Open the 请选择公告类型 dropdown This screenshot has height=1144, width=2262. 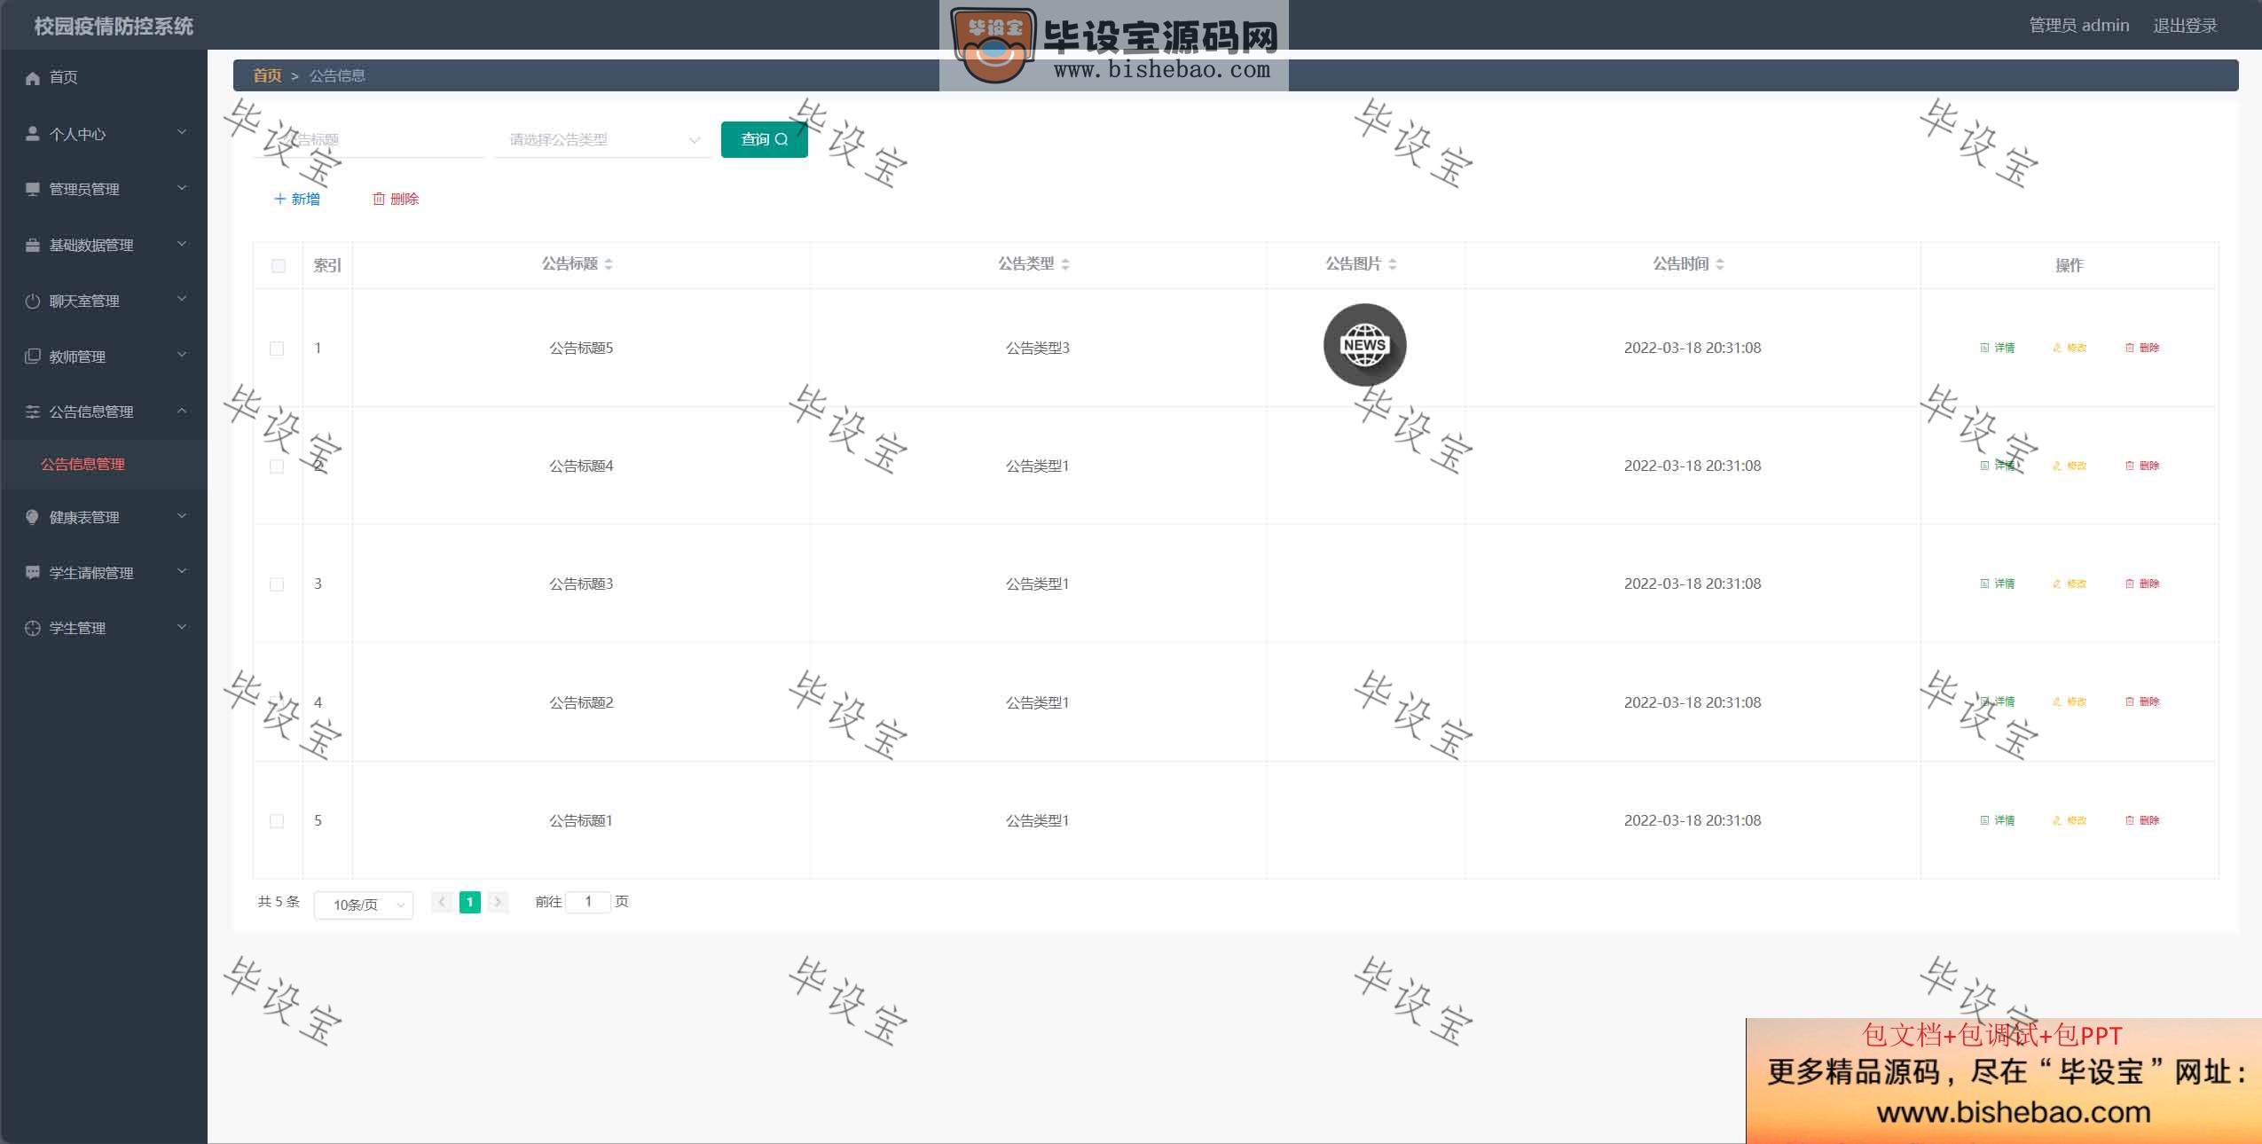(x=603, y=140)
